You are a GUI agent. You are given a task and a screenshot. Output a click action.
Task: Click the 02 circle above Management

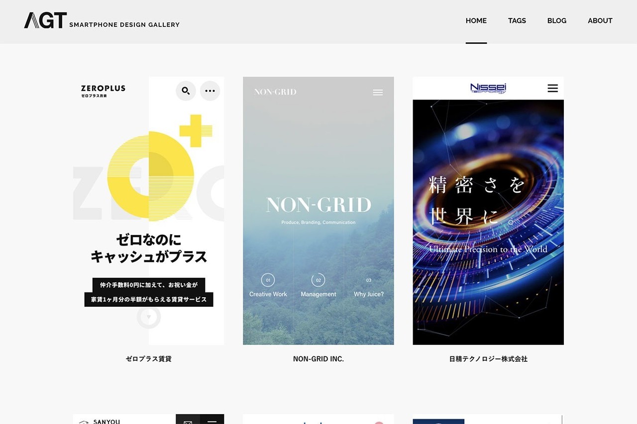pyautogui.click(x=318, y=280)
